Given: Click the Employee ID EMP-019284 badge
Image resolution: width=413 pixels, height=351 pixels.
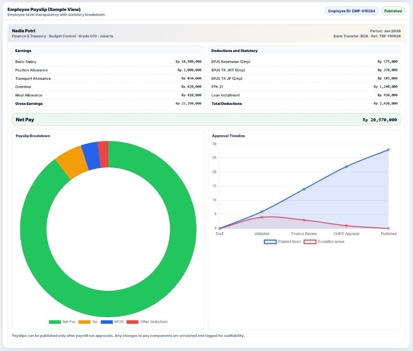Looking at the screenshot, I should [351, 11].
